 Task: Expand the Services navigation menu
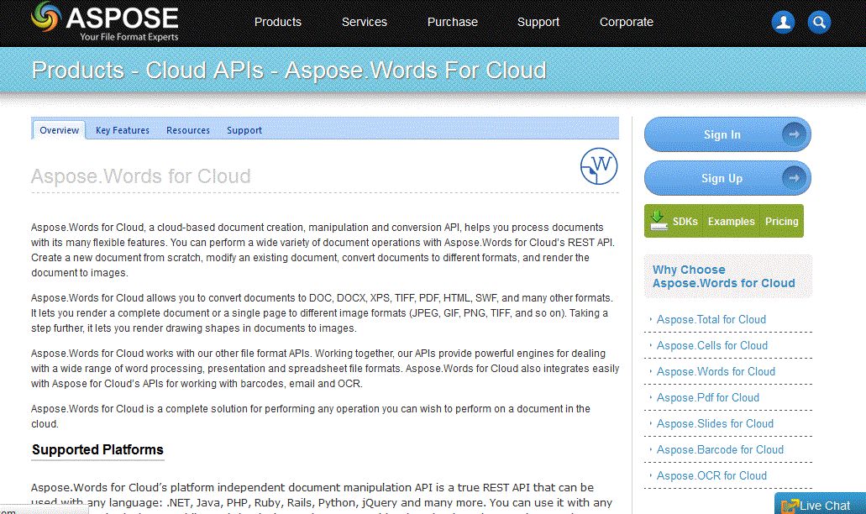pyautogui.click(x=364, y=23)
